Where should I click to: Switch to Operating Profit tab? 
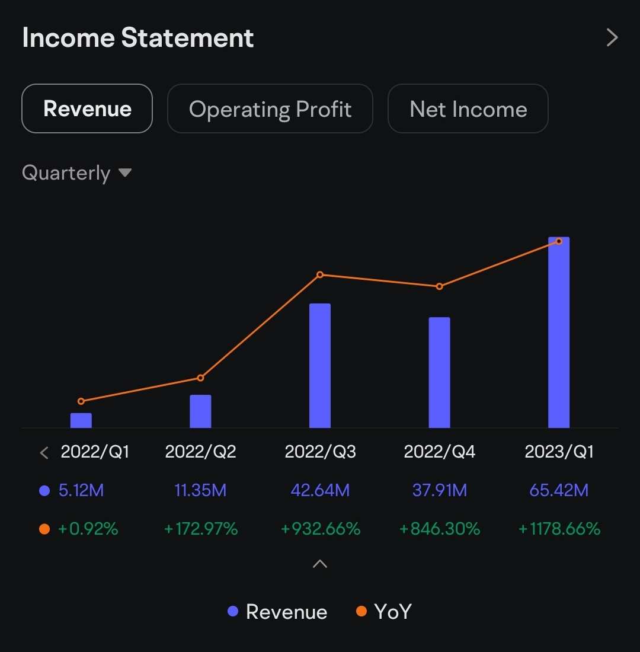(x=270, y=109)
